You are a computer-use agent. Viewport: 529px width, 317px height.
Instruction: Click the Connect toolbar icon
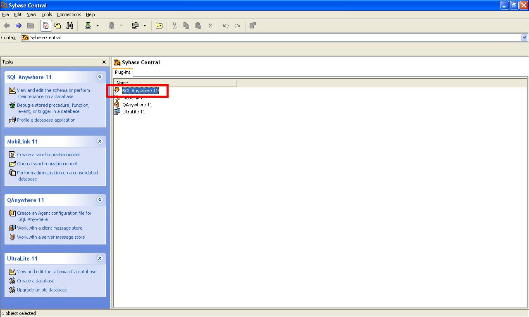point(89,26)
